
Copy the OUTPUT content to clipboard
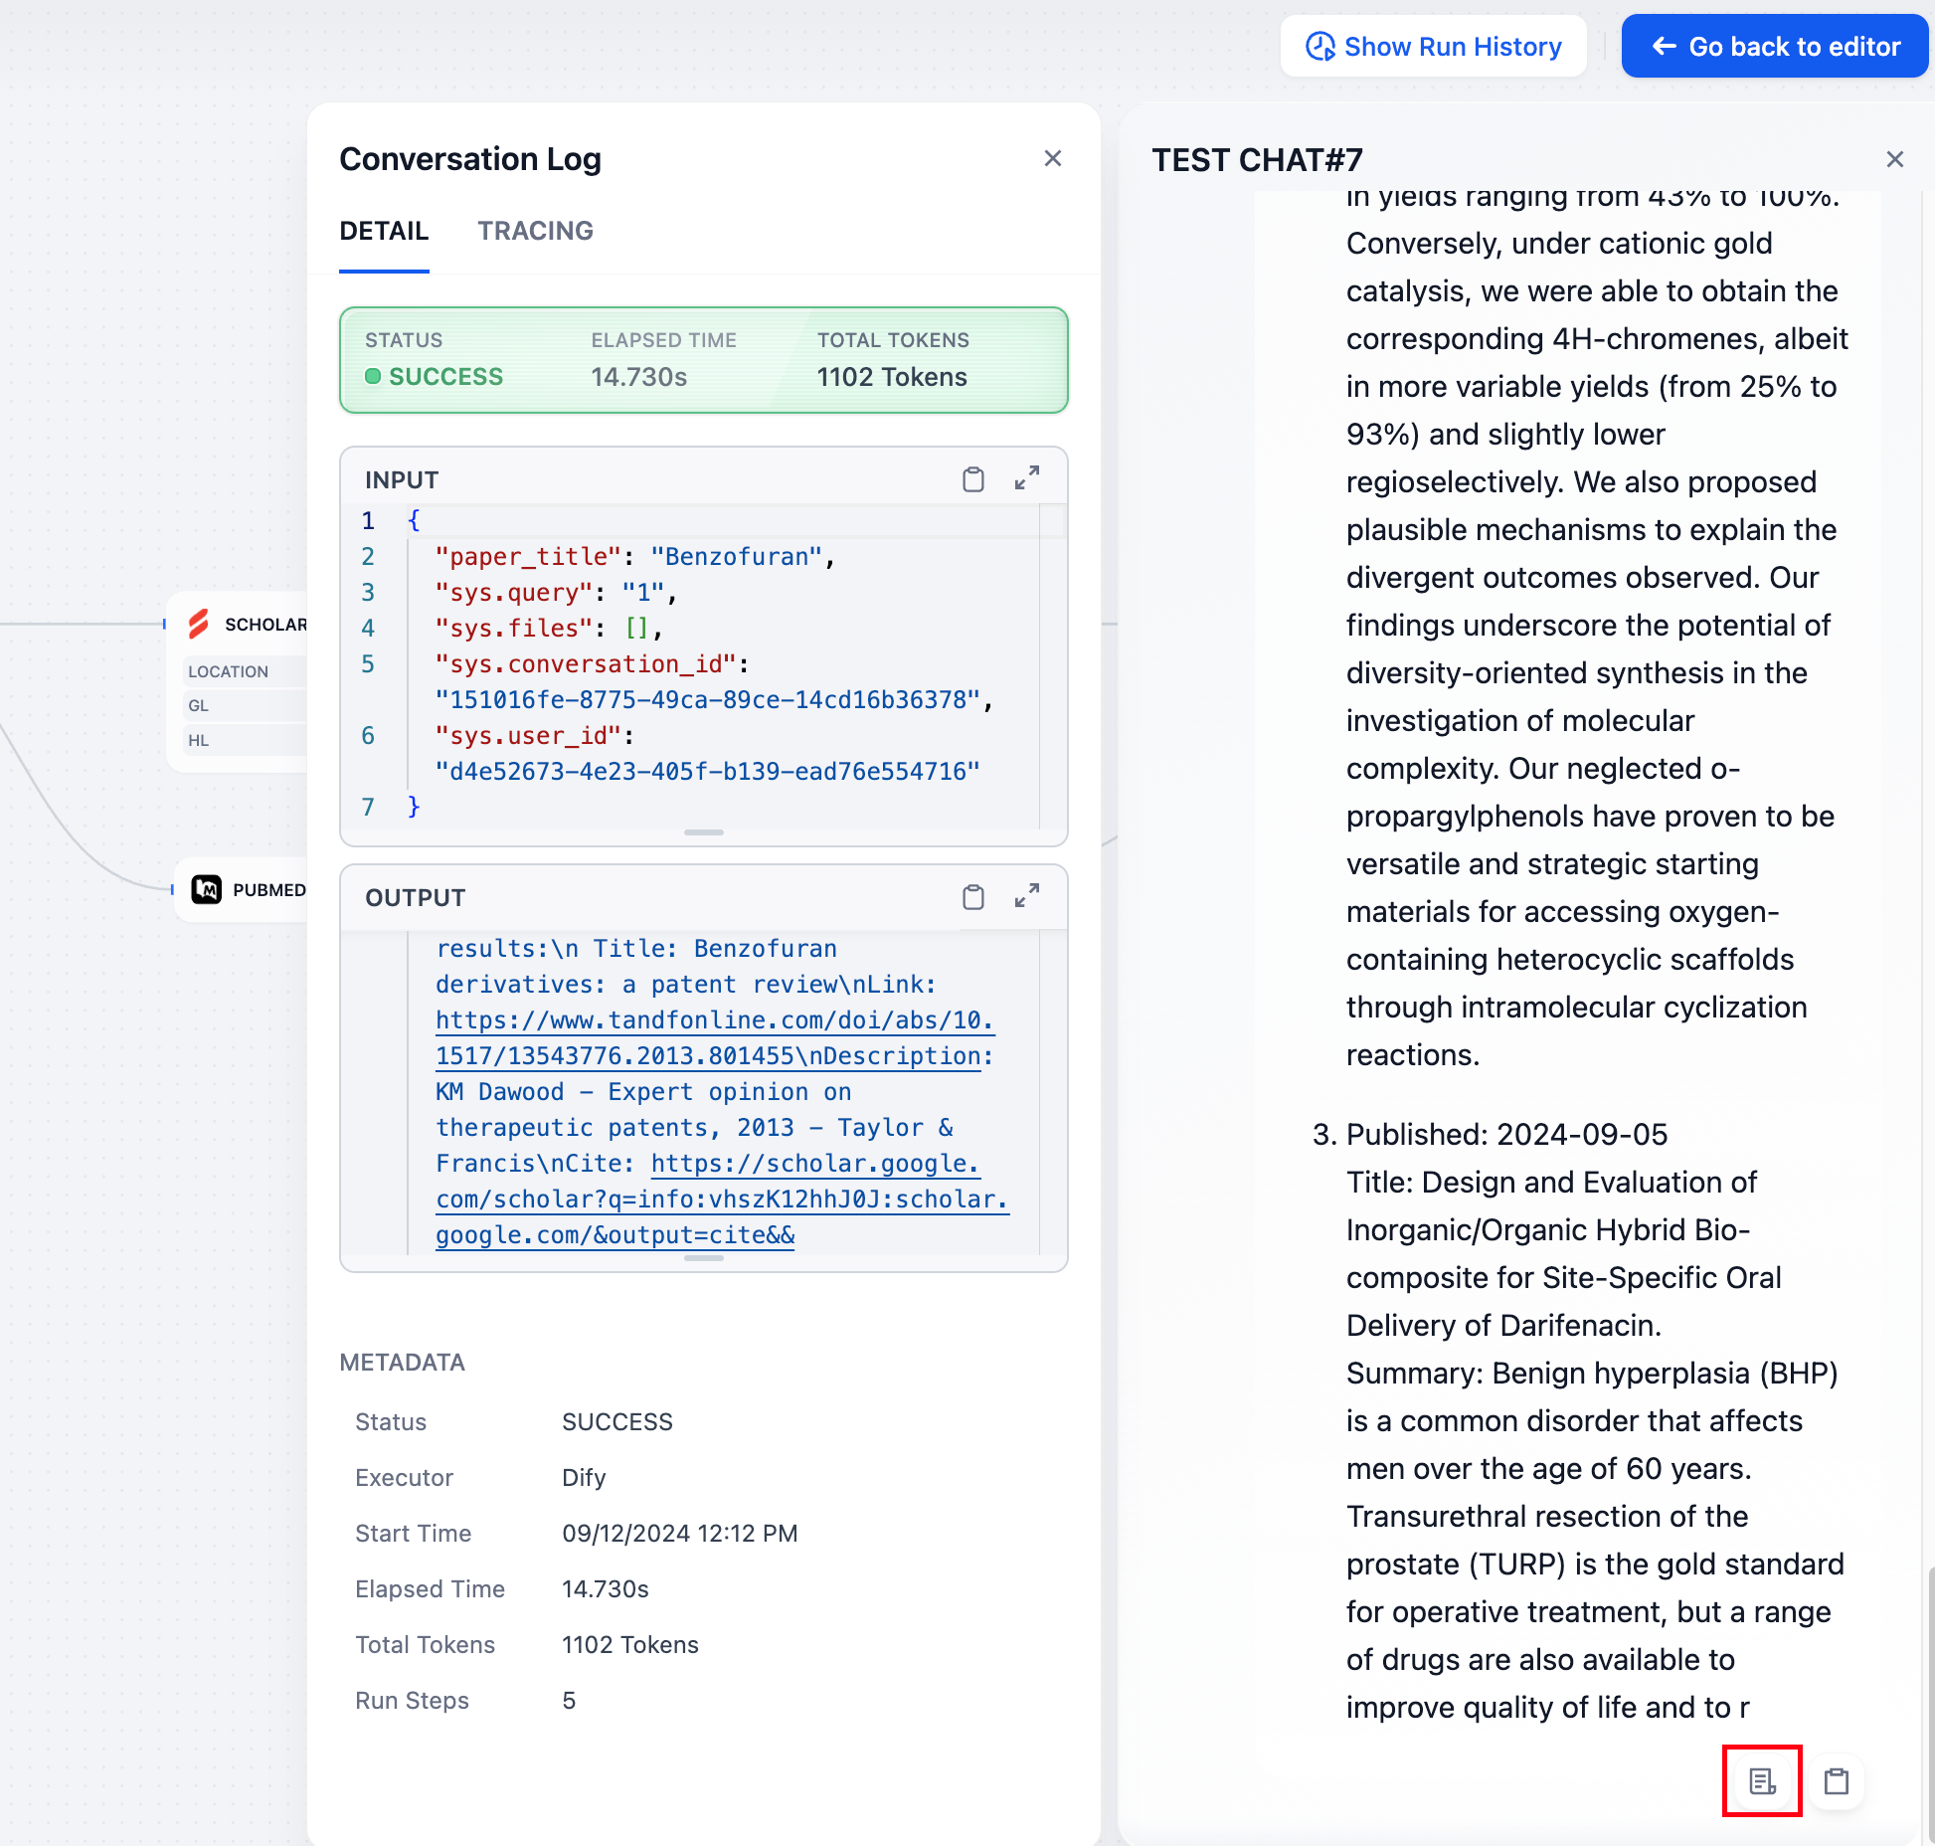coord(972,897)
